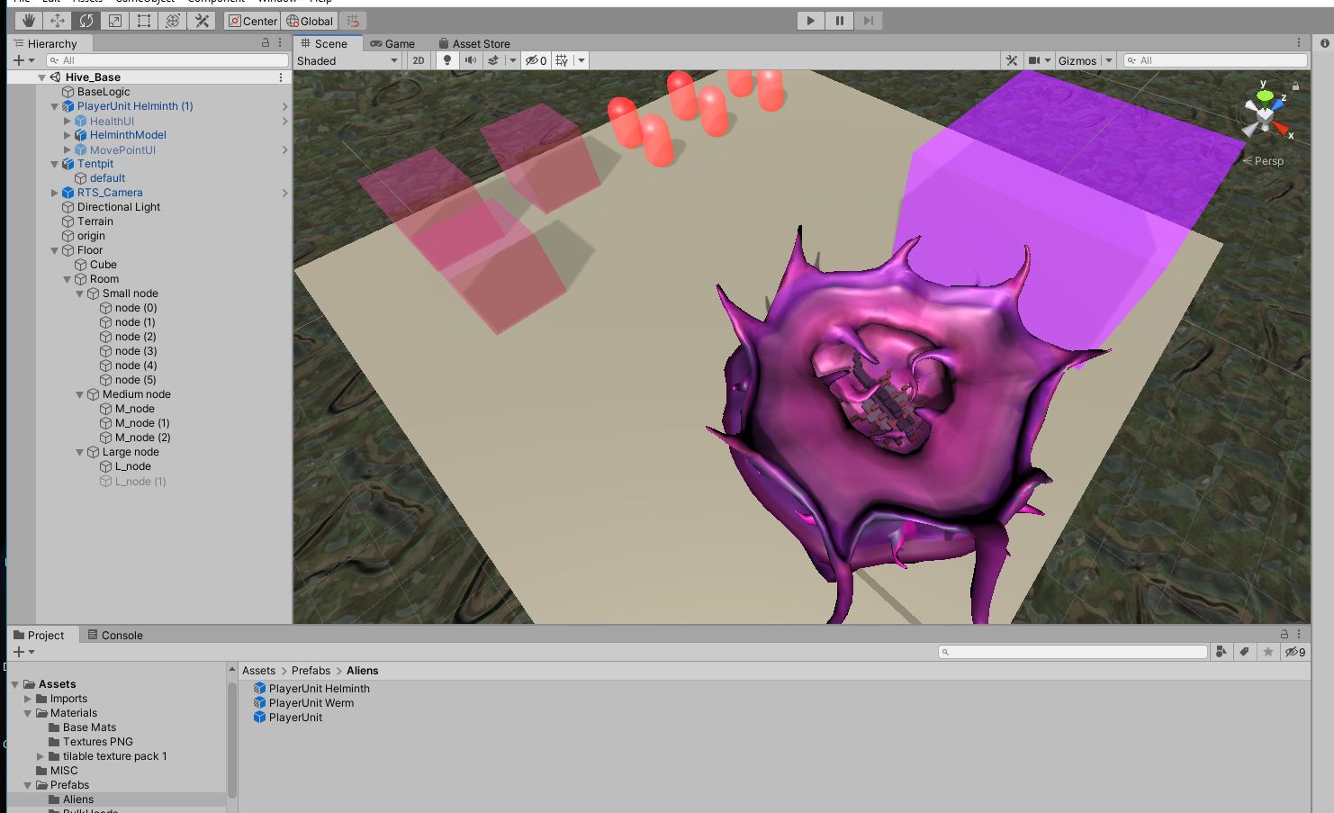Screen dimensions: 1334x813
Task: Select the Hand tool in toolbar
Action: [x=29, y=21]
